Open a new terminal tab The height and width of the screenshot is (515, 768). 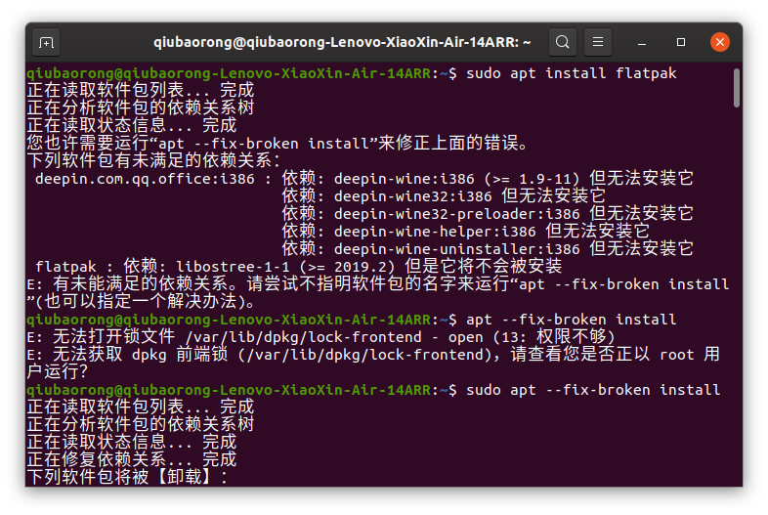(x=46, y=43)
